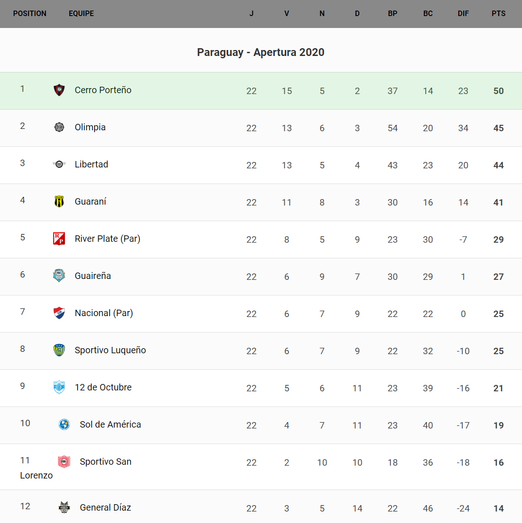522x523 pixels.
Task: Click the EQUIPE column header
Action: coord(81,14)
